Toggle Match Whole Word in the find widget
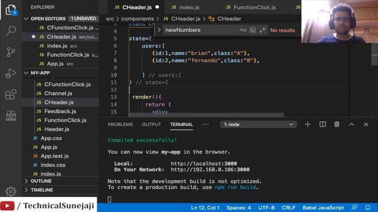This screenshot has width=378, height=212. (252, 30)
